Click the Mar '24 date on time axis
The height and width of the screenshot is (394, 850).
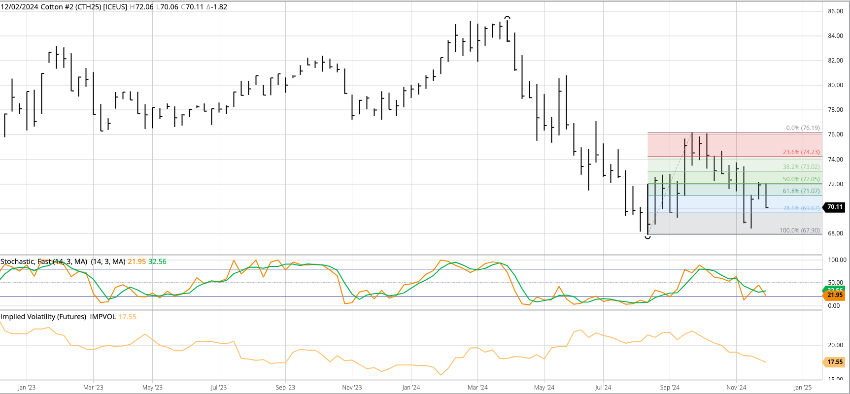(477, 388)
